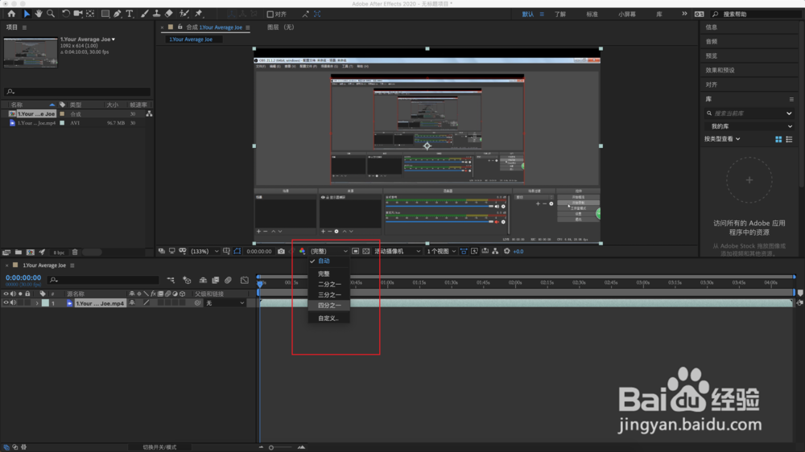
Task: Click the new folder icon in Project panel
Action: click(x=19, y=253)
